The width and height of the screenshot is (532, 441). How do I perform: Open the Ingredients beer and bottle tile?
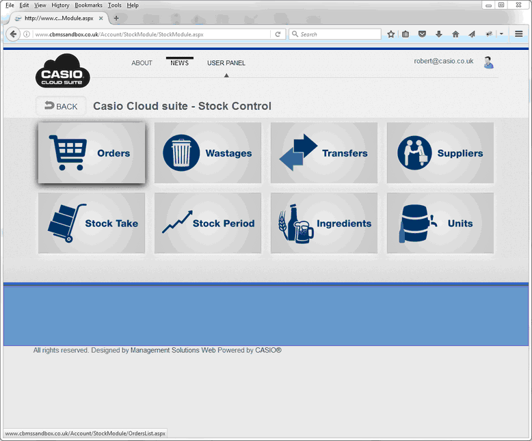point(324,223)
